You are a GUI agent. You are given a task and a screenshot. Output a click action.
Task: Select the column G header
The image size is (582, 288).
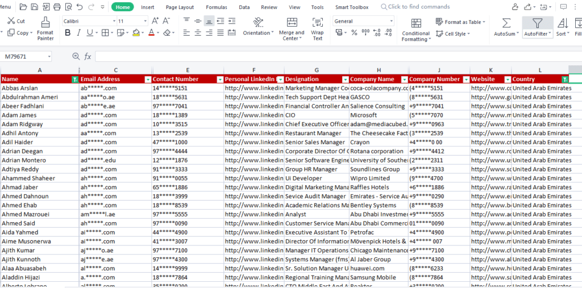[x=317, y=70]
